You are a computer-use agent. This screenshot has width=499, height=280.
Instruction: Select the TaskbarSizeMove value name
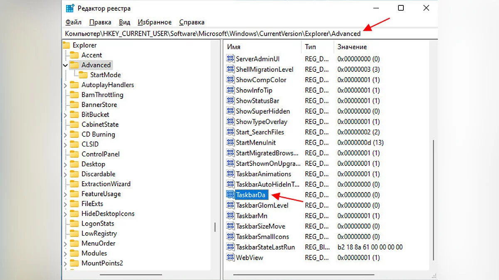coord(261,226)
